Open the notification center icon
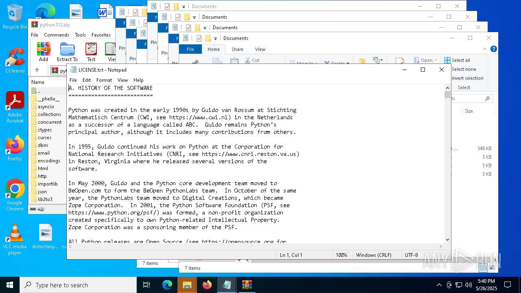 (508, 285)
